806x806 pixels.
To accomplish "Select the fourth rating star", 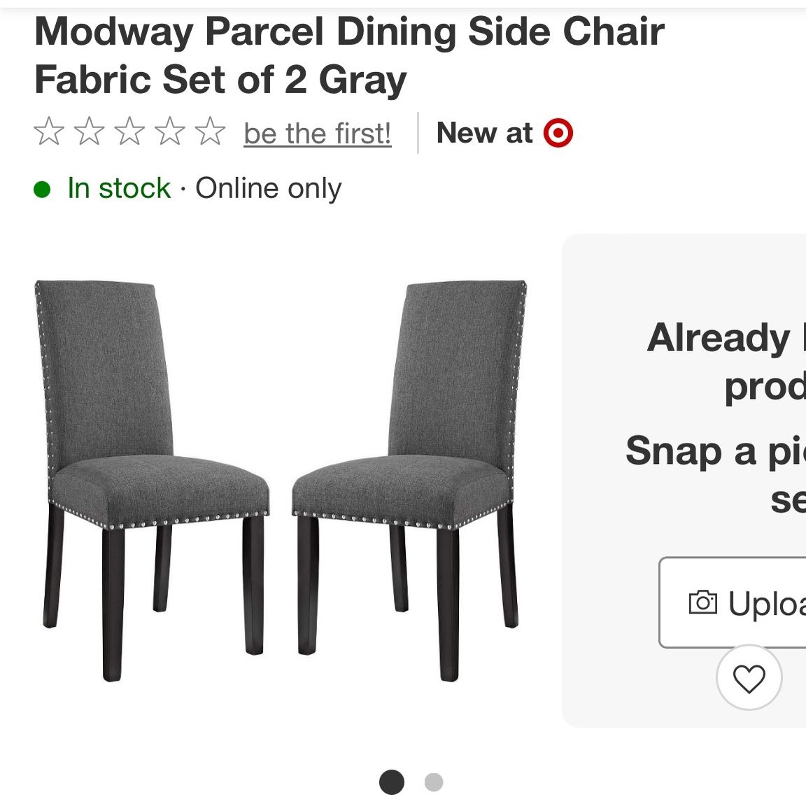I will 169,132.
